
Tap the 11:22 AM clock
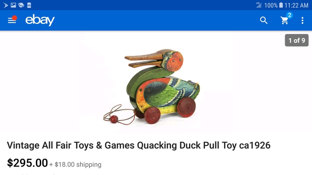tap(296, 5)
